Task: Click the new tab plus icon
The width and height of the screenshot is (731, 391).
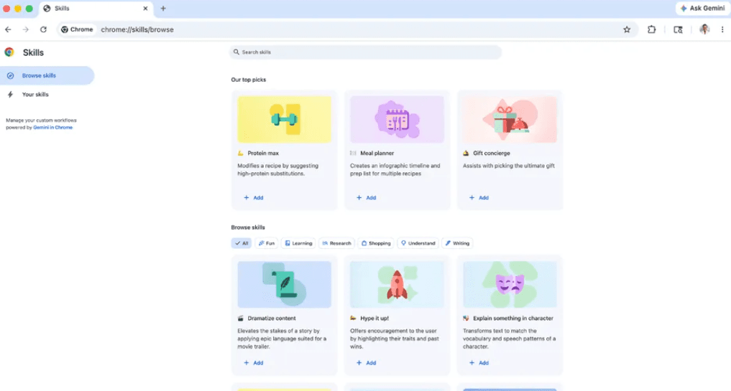Action: 163,9
